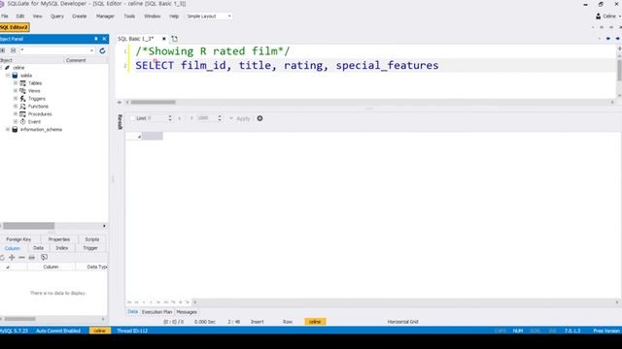Click the Functions icon in tree
622x349 pixels.
pyautogui.click(x=22, y=106)
